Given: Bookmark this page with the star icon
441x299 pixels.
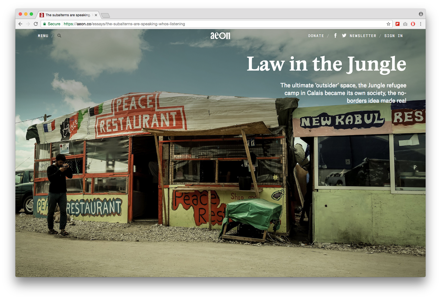Looking at the screenshot, I should point(388,24).
